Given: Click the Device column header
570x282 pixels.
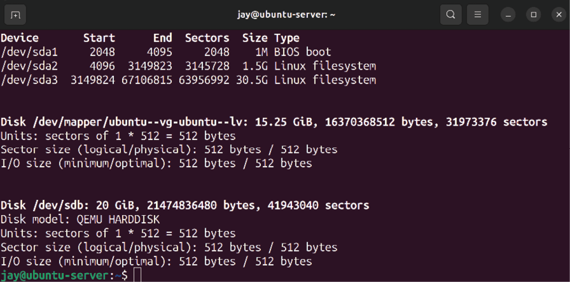Looking at the screenshot, I should (x=19, y=38).
